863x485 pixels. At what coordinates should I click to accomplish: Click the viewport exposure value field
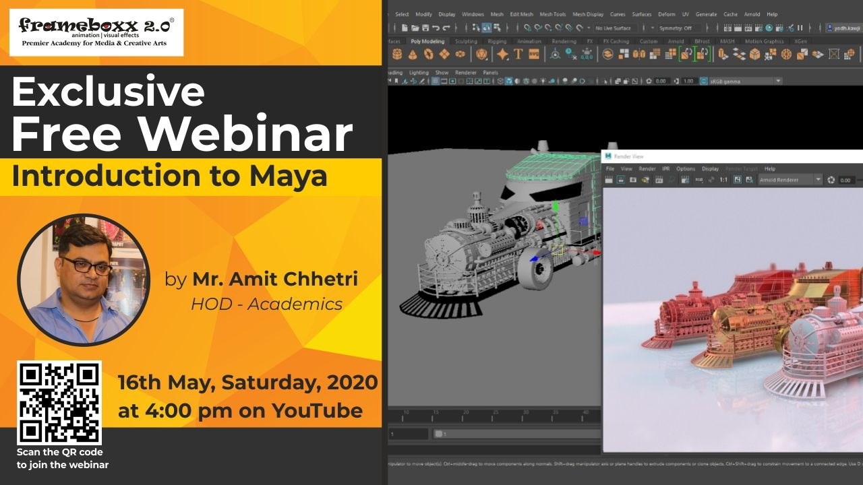(x=661, y=81)
